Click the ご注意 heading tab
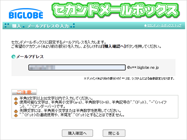Viewport: 187px width, 140px height. [x=24, y=92]
